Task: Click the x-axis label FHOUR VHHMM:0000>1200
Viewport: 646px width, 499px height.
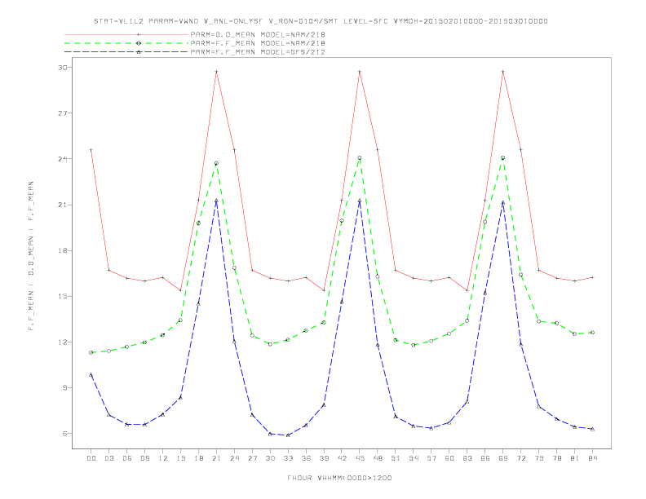Action: pos(339,478)
